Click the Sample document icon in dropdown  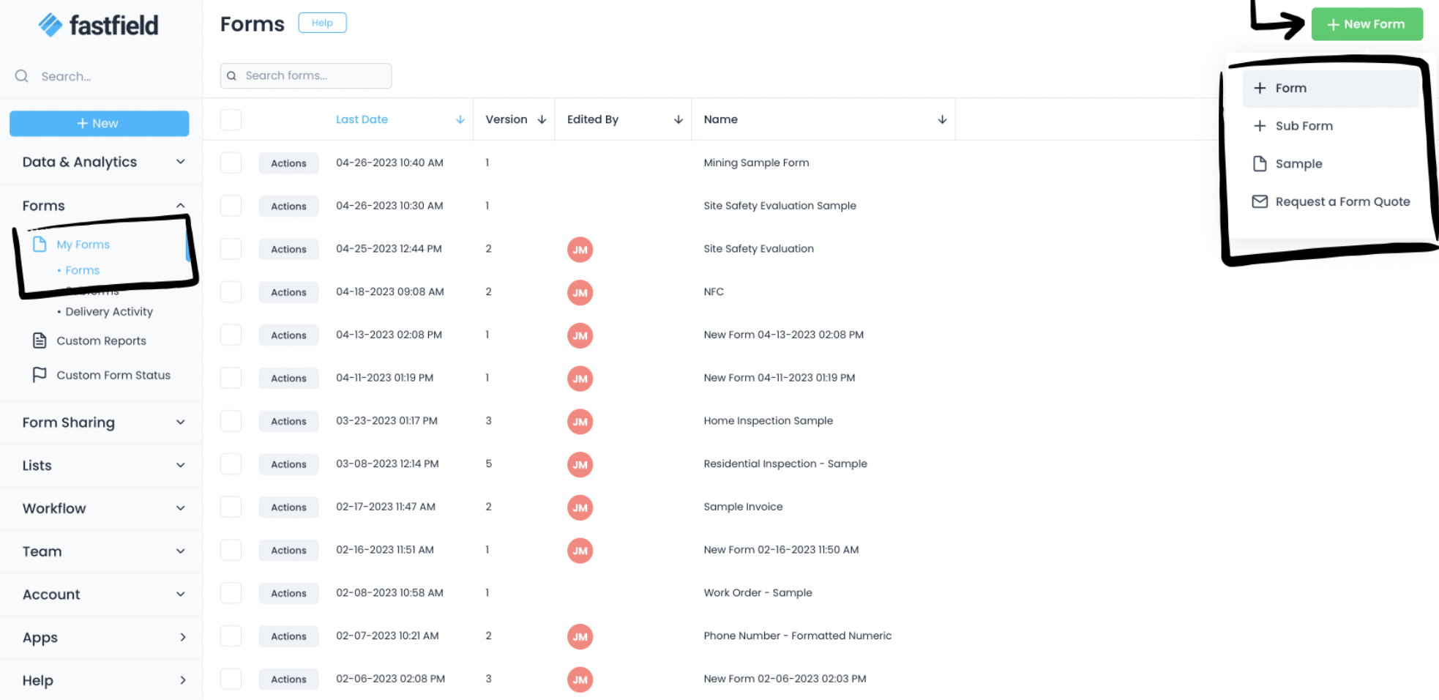tap(1260, 164)
